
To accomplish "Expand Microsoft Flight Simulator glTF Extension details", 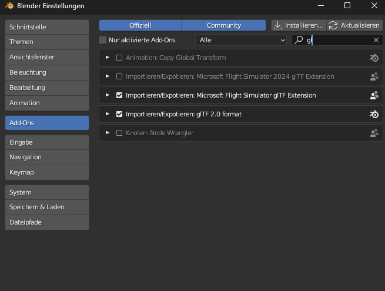I will (108, 95).
